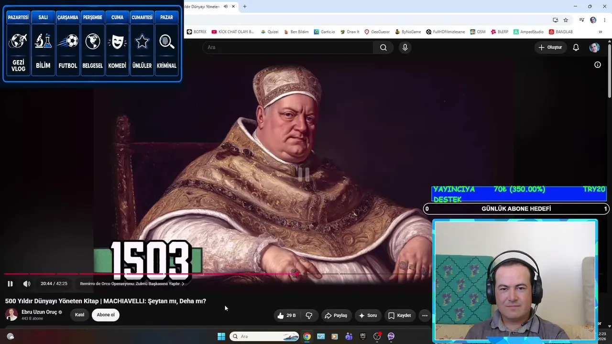Subscribe with the Abone ol button
Image resolution: width=612 pixels, height=344 pixels.
[x=106, y=315]
